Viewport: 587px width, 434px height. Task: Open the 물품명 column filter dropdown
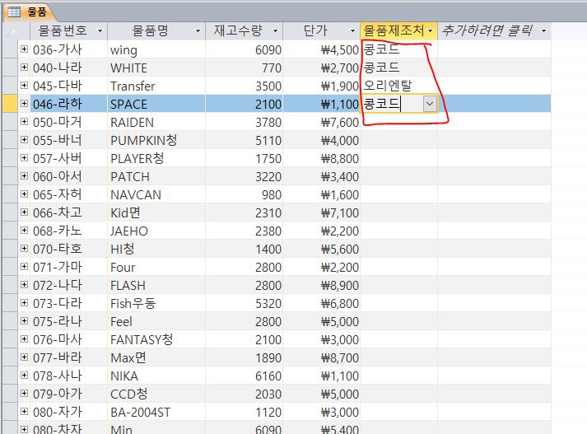coord(198,31)
